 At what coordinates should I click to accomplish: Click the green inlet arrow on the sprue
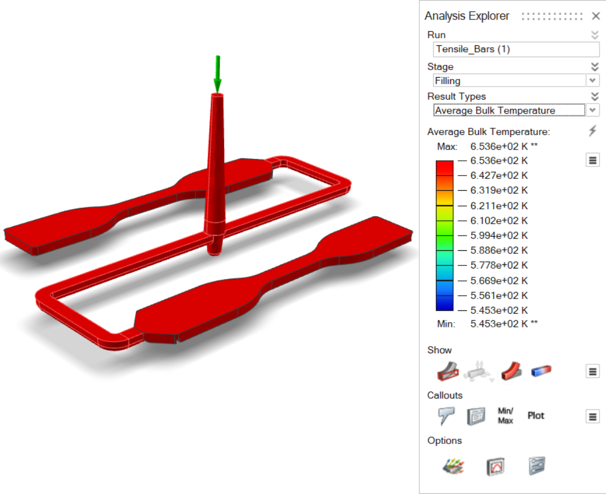pyautogui.click(x=218, y=74)
